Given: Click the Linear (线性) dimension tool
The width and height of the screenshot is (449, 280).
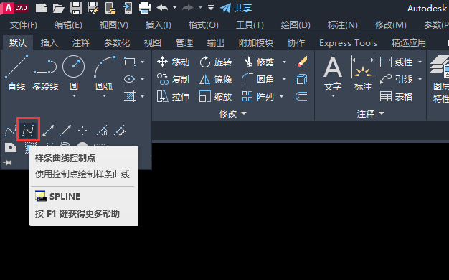Looking at the screenshot, I should (397, 62).
